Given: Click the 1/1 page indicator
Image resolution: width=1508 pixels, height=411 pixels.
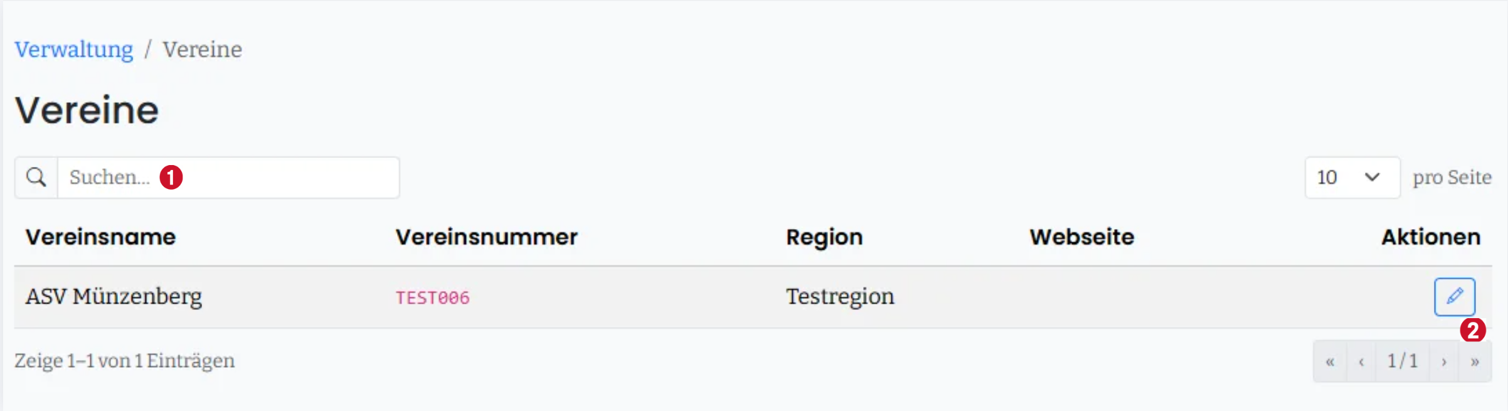Looking at the screenshot, I should point(1403,361).
